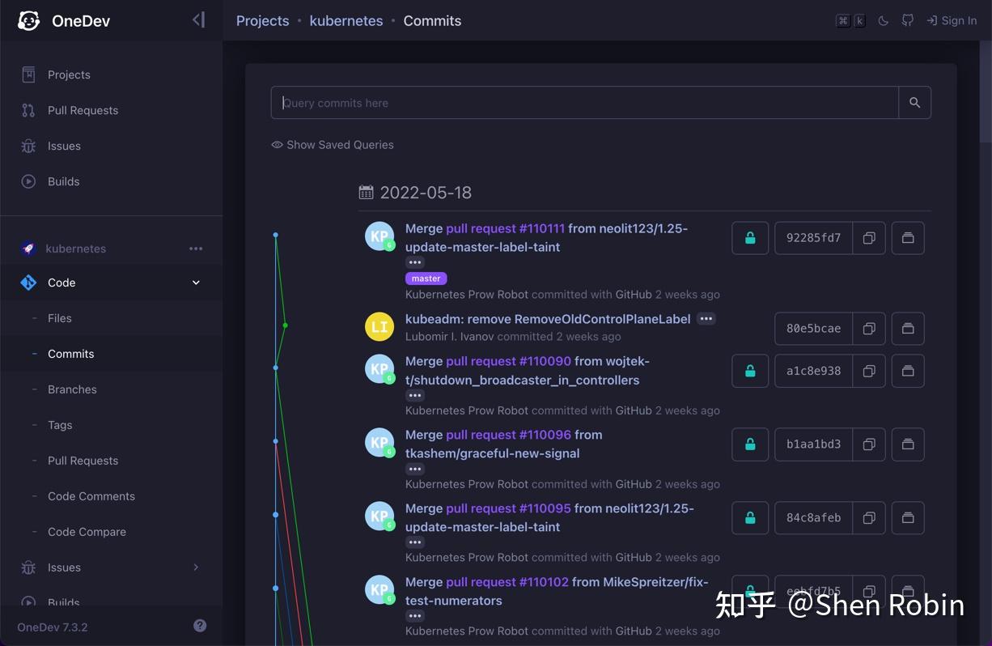Copy commit hash 92285fd7

[x=869, y=238]
